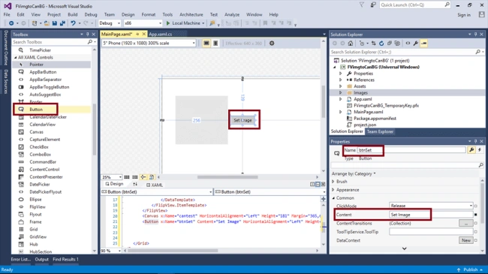
Task: Open the Debug configuration dropdown
Action: point(110,23)
